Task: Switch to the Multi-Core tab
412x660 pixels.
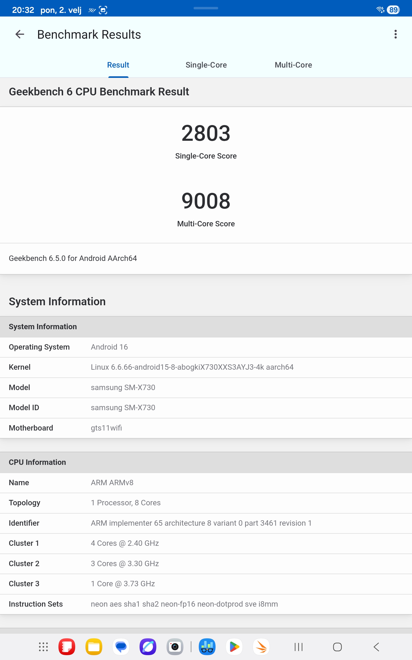Action: pos(293,65)
